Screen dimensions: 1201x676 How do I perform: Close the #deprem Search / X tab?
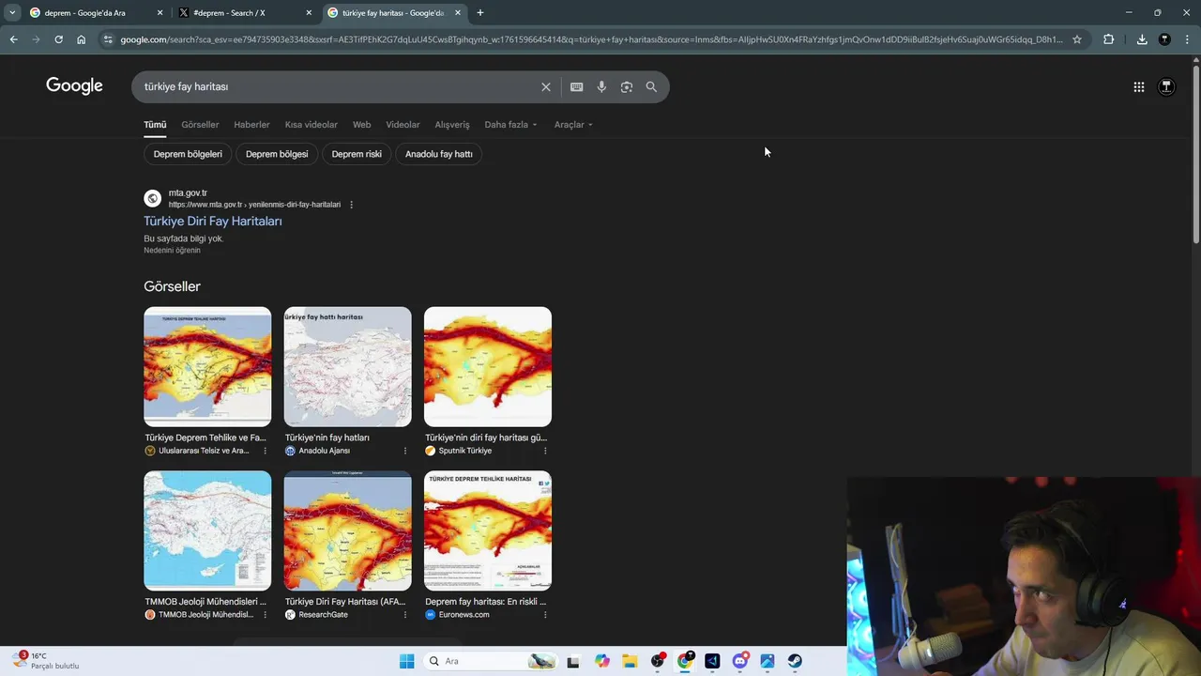[x=309, y=12]
